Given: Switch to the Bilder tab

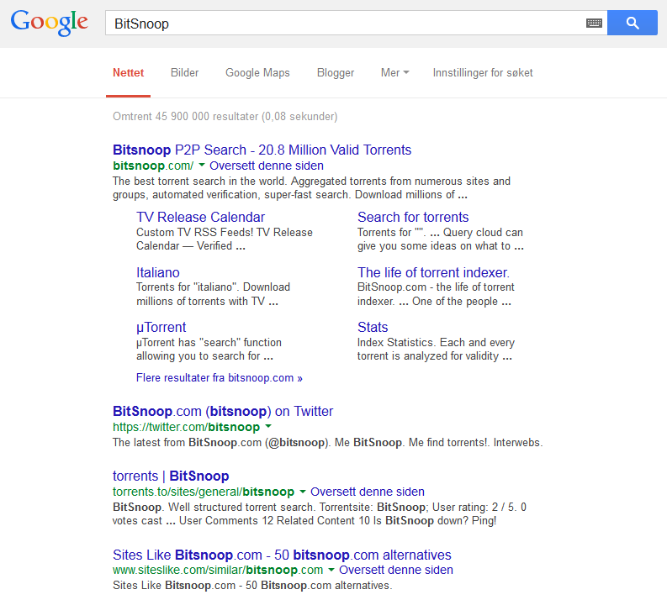Looking at the screenshot, I should (184, 72).
